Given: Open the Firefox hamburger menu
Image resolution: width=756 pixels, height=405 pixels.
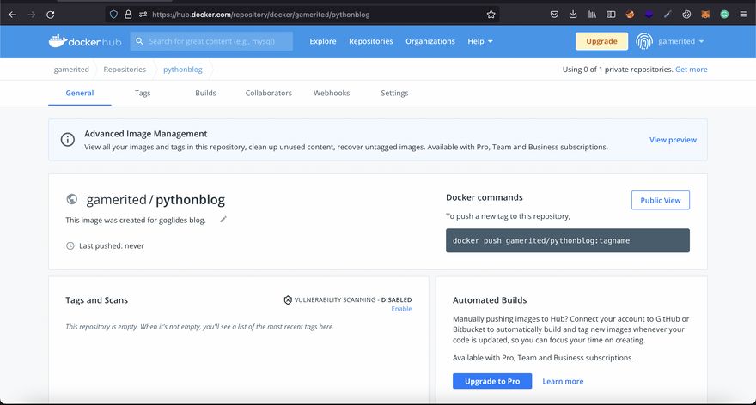Looking at the screenshot, I should [x=743, y=15].
